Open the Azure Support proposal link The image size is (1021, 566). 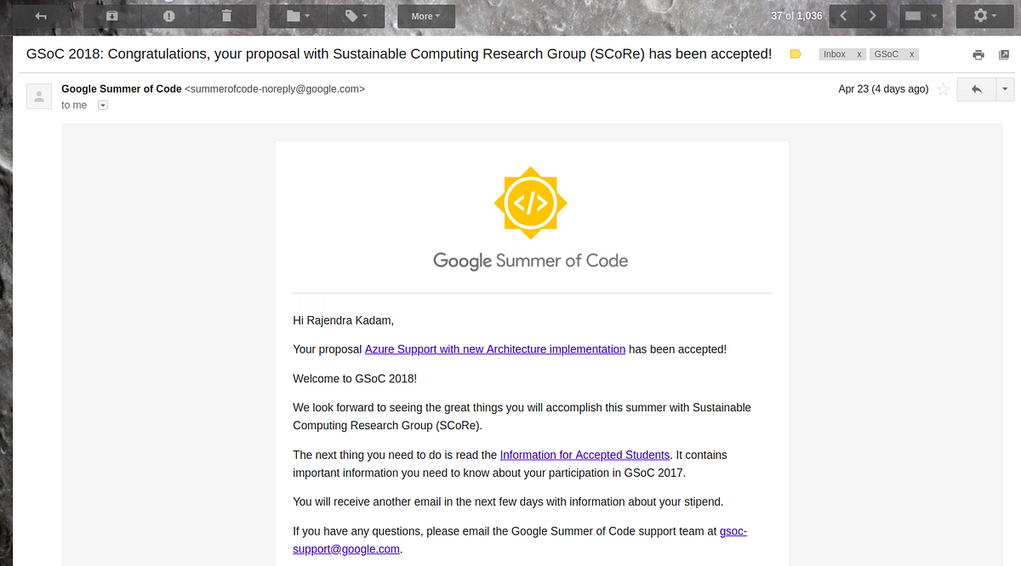click(494, 348)
